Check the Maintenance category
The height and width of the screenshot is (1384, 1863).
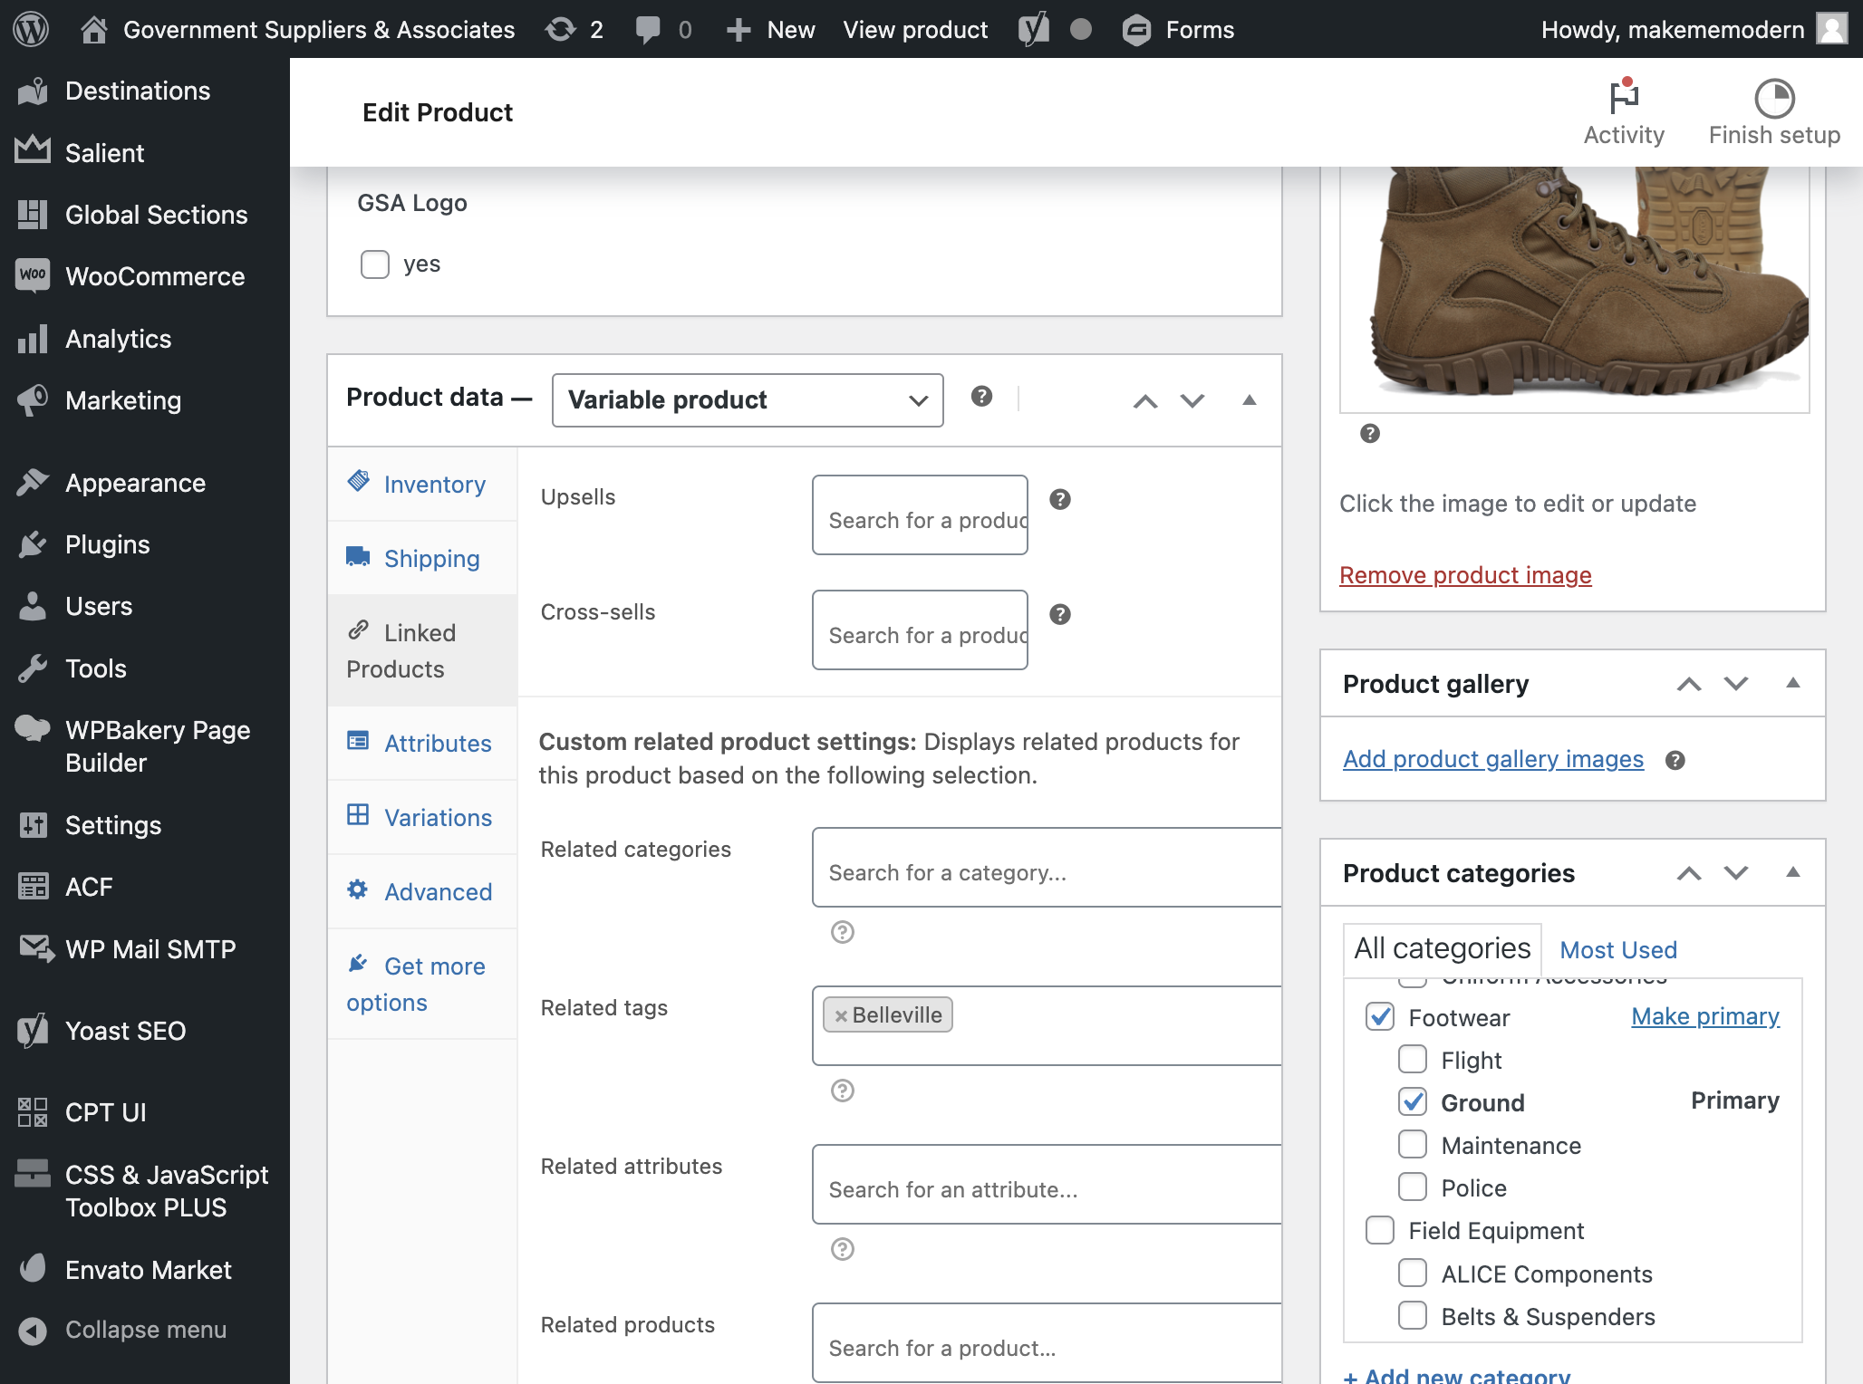1413,1144
